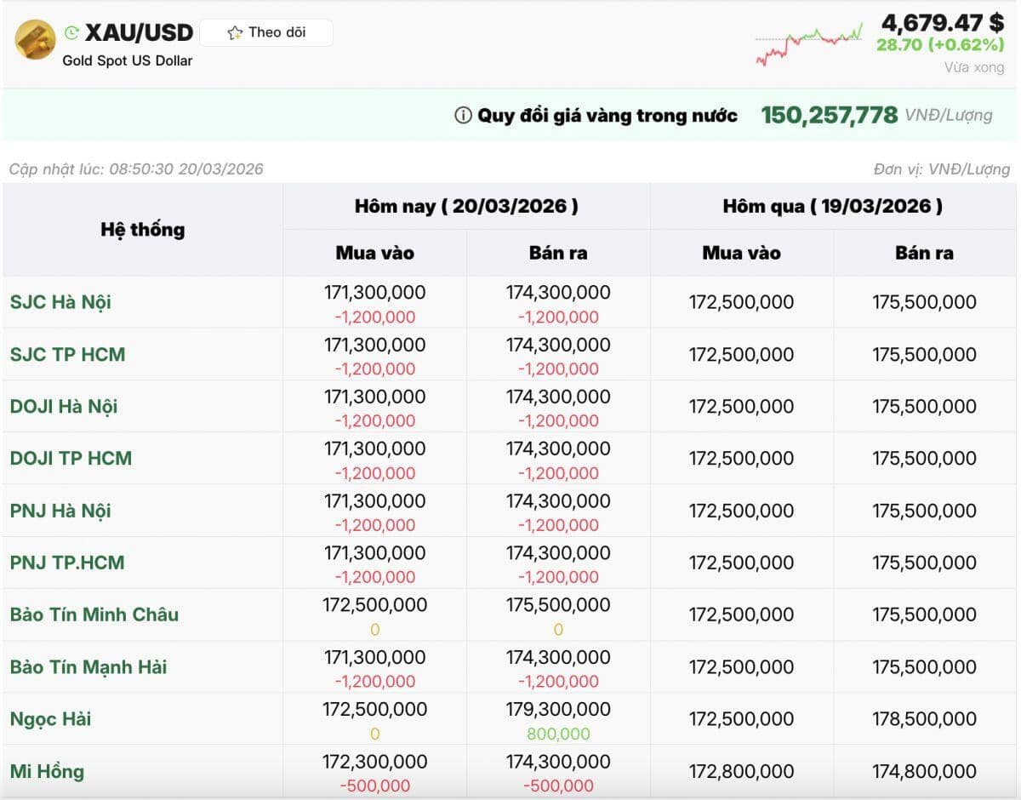
Task: Open the SJC TP HCM link
Action: (67, 354)
